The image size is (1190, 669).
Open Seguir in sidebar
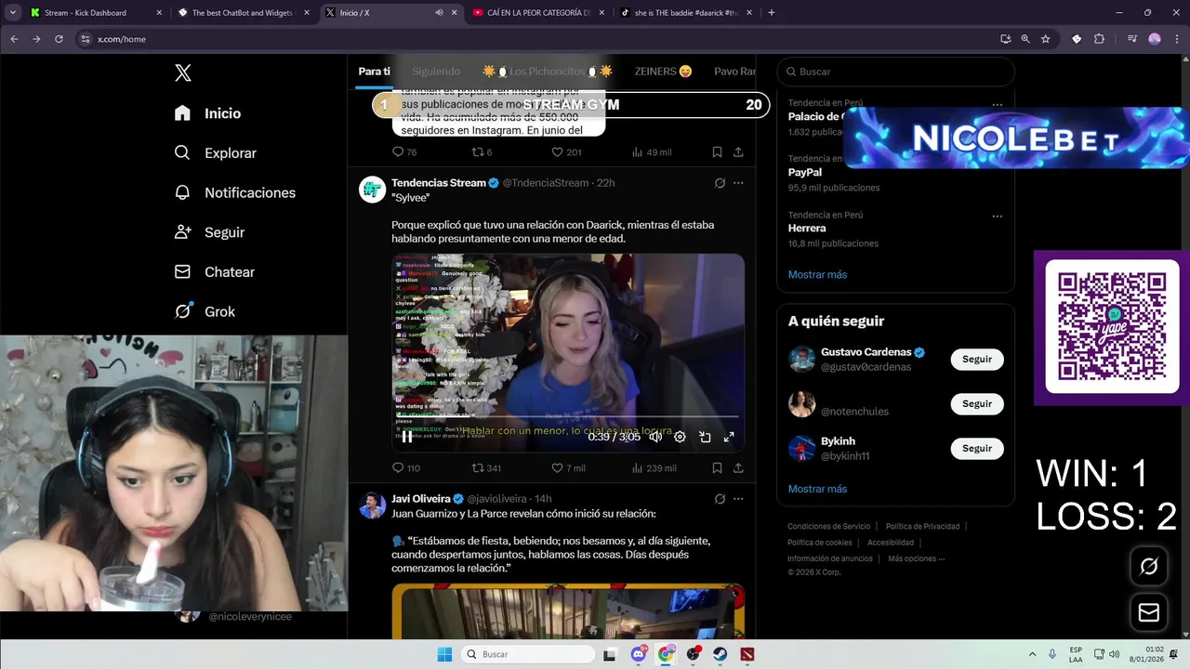click(x=209, y=232)
